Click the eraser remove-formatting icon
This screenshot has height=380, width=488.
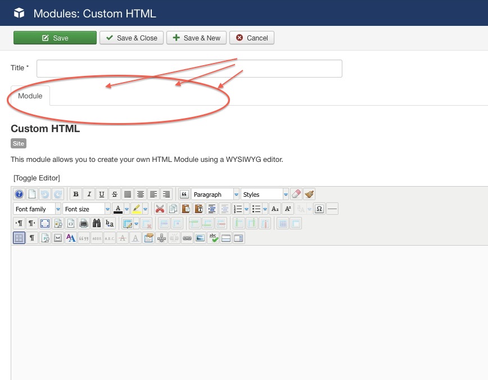tap(296, 194)
